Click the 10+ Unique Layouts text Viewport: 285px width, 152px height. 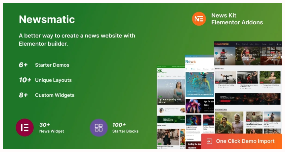tap(45, 80)
